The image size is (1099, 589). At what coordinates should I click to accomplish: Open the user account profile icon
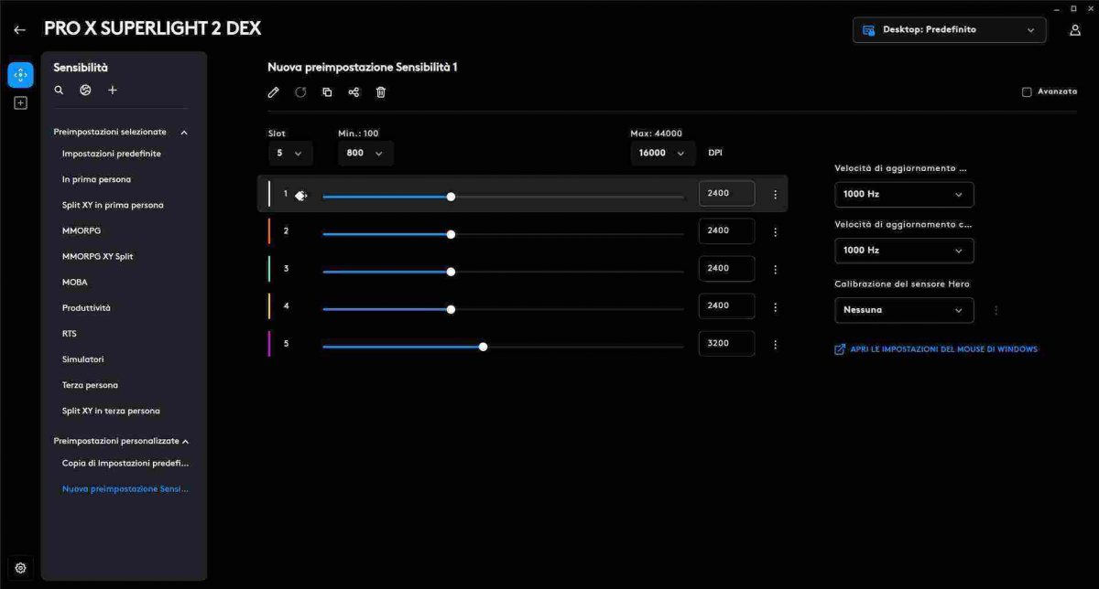click(1075, 29)
